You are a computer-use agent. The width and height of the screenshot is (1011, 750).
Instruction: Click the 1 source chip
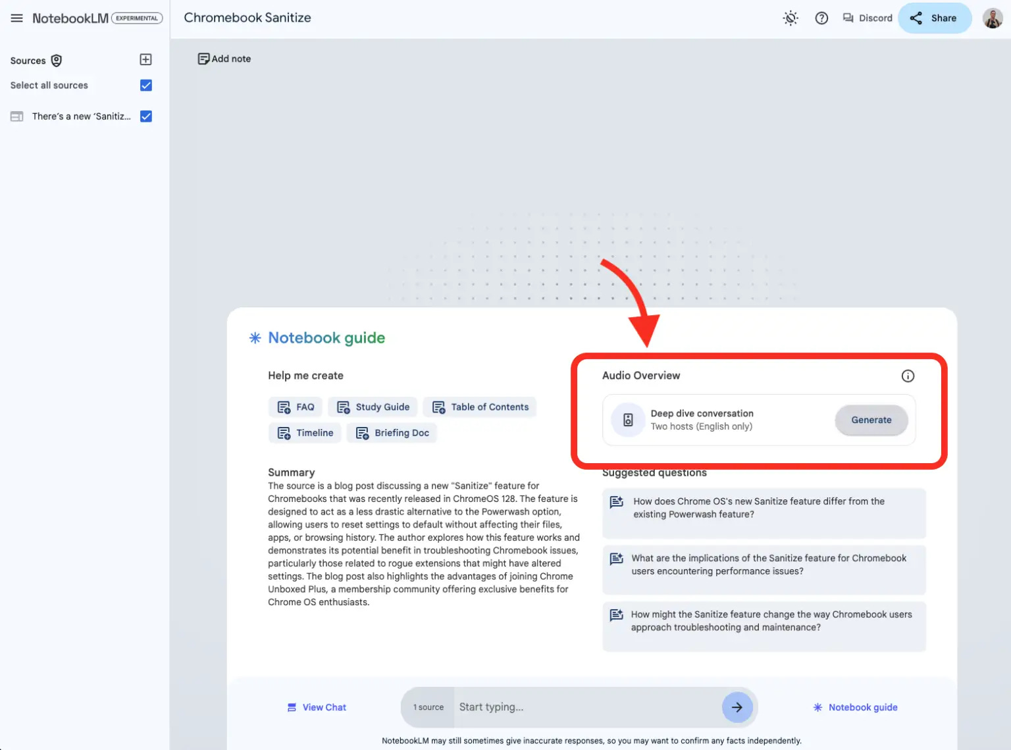pyautogui.click(x=428, y=708)
